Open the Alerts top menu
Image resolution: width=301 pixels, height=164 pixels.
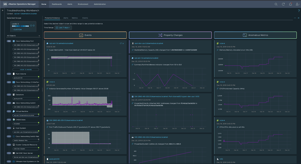[x=70, y=4]
